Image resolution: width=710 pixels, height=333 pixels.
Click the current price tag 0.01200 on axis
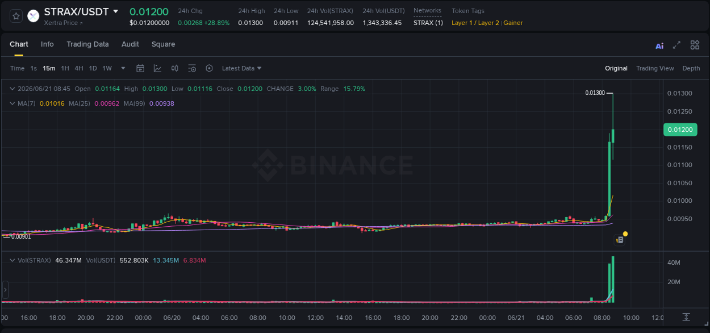coord(680,130)
